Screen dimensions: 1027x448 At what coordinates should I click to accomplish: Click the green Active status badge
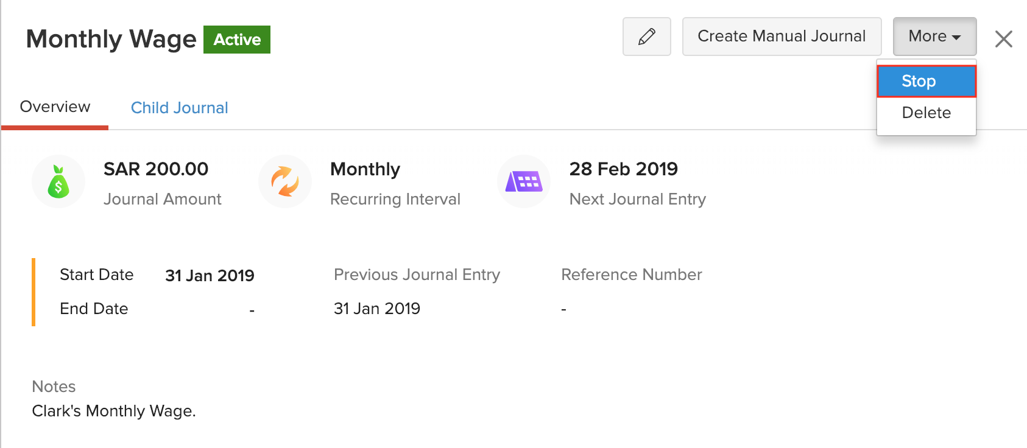pos(237,40)
